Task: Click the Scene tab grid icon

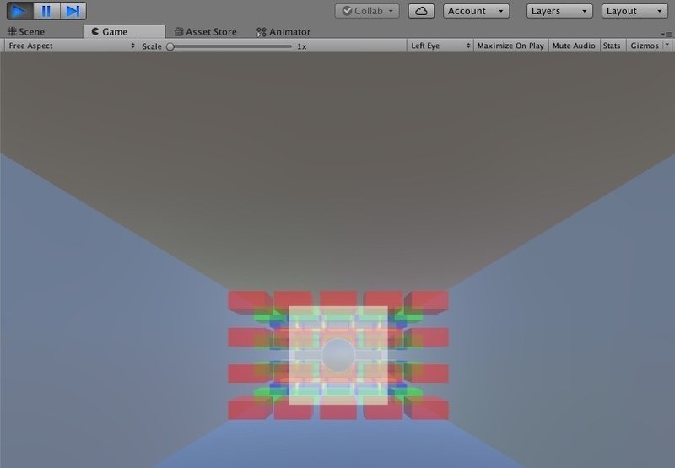Action: point(12,31)
